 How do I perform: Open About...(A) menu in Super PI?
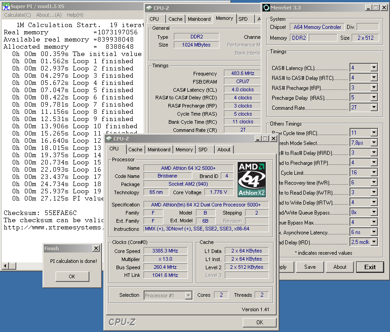[x=49, y=15]
